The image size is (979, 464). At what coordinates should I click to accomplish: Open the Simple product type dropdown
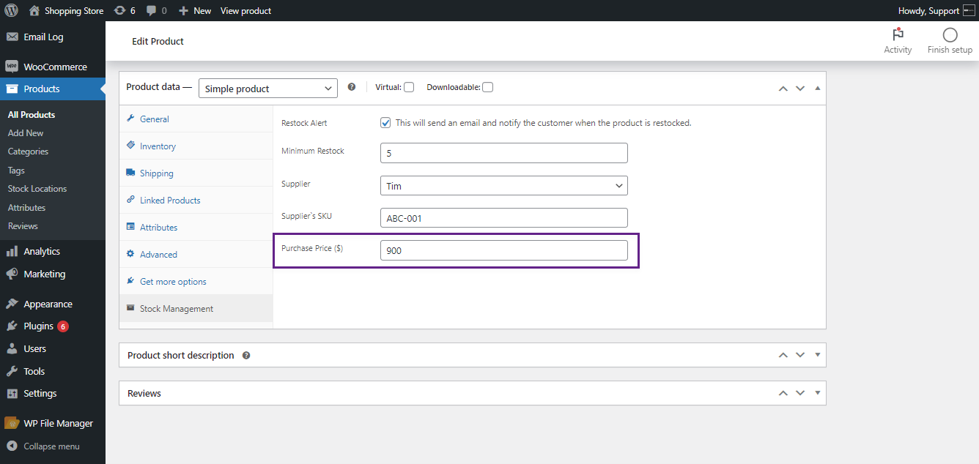pos(268,89)
